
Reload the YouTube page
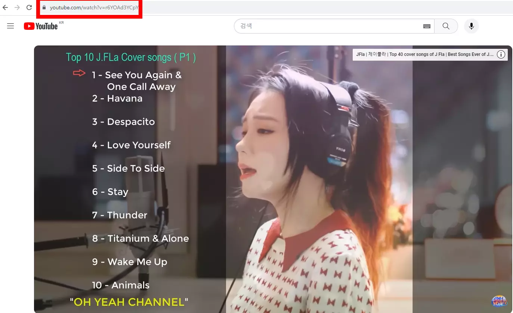[29, 7]
